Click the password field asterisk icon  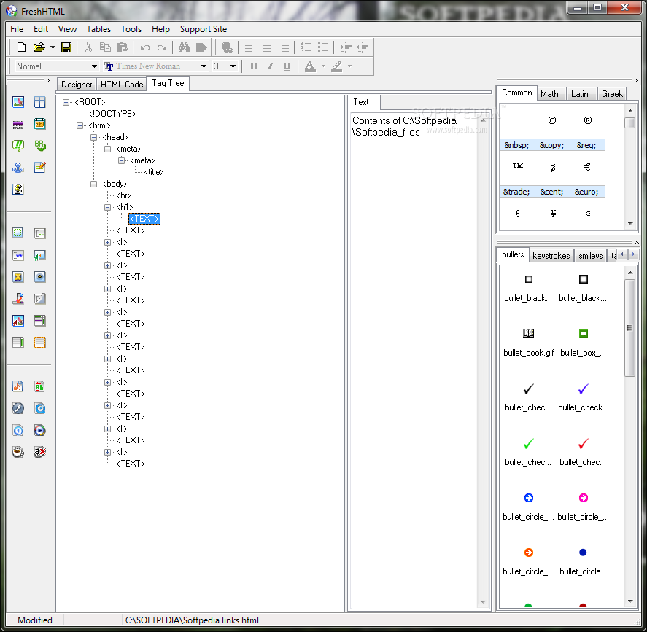click(18, 255)
